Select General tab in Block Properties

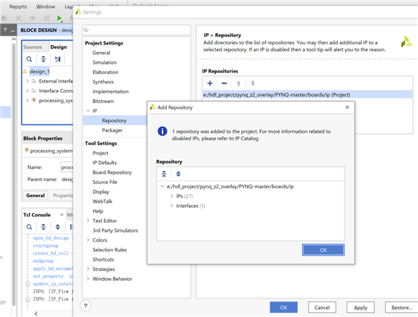tap(36, 196)
